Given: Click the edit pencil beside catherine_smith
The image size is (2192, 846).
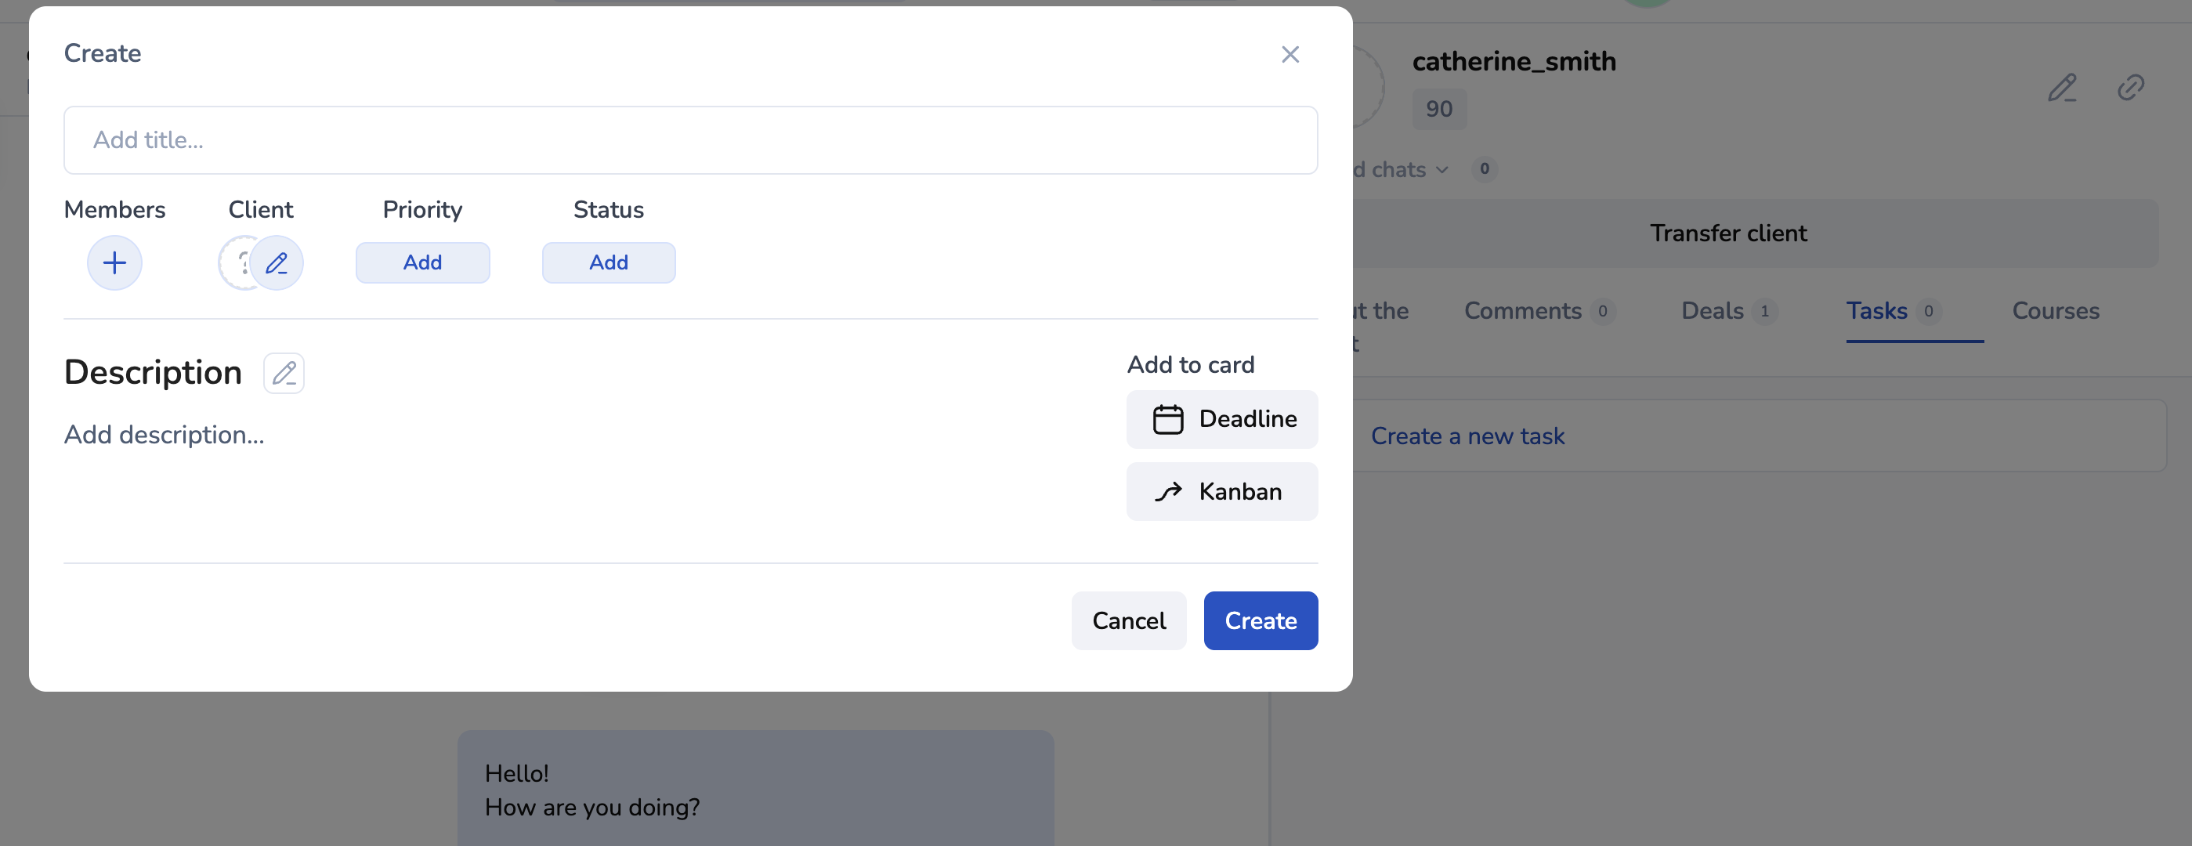Looking at the screenshot, I should pyautogui.click(x=2062, y=88).
